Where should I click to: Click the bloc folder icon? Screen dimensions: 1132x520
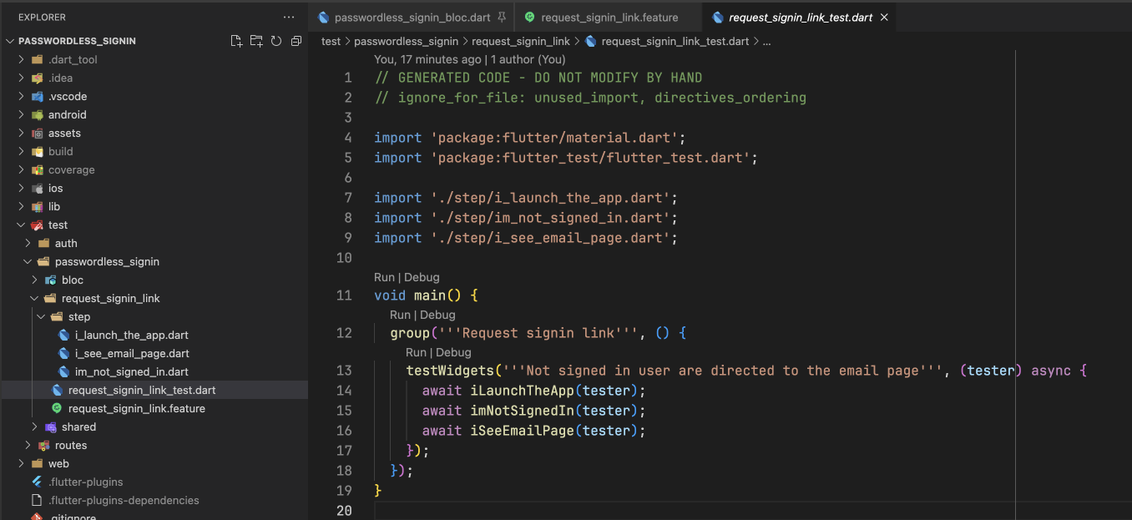[x=50, y=280]
